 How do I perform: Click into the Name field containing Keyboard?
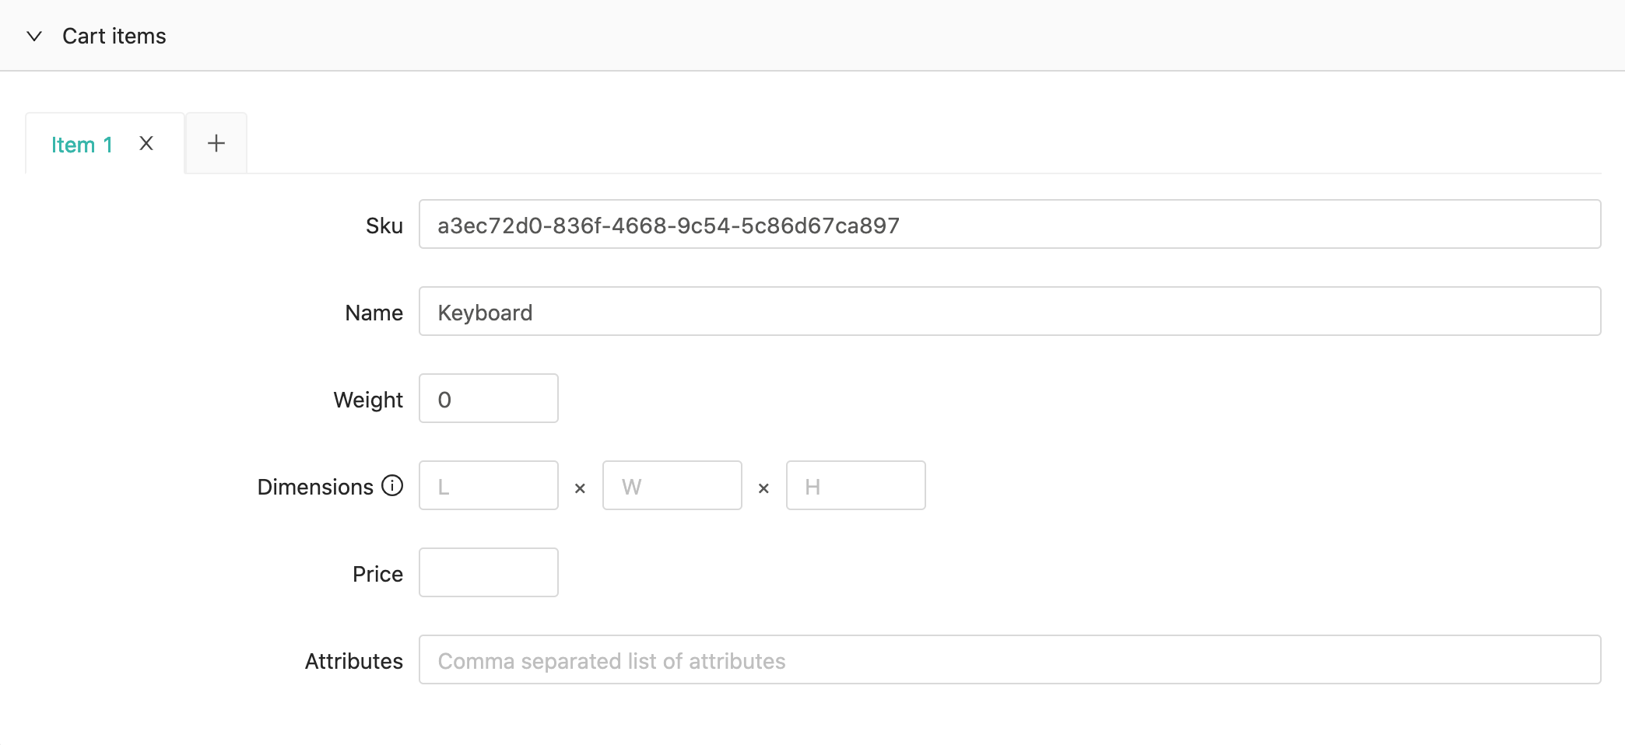pyautogui.click(x=1009, y=311)
